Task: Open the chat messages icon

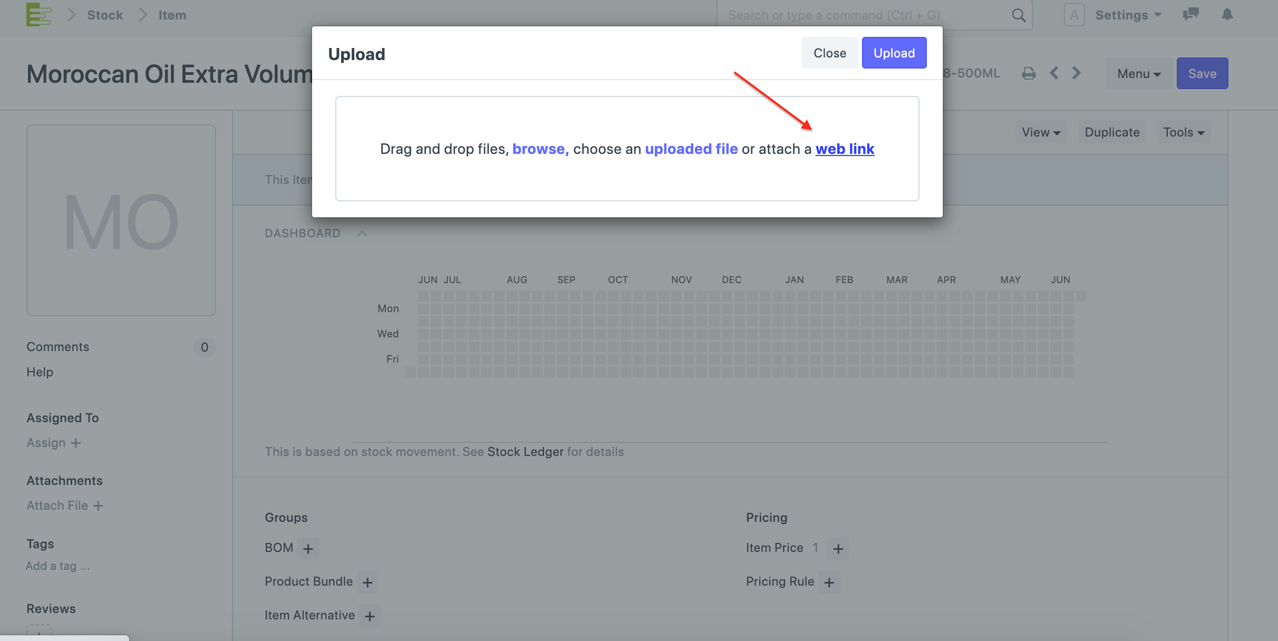Action: tap(1190, 15)
